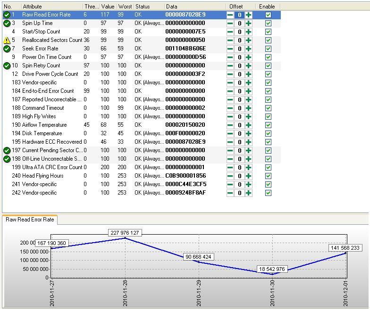This screenshot has height=310, width=370.
Task: Click the 227 976 127 graph data point label
Action: 125,233
